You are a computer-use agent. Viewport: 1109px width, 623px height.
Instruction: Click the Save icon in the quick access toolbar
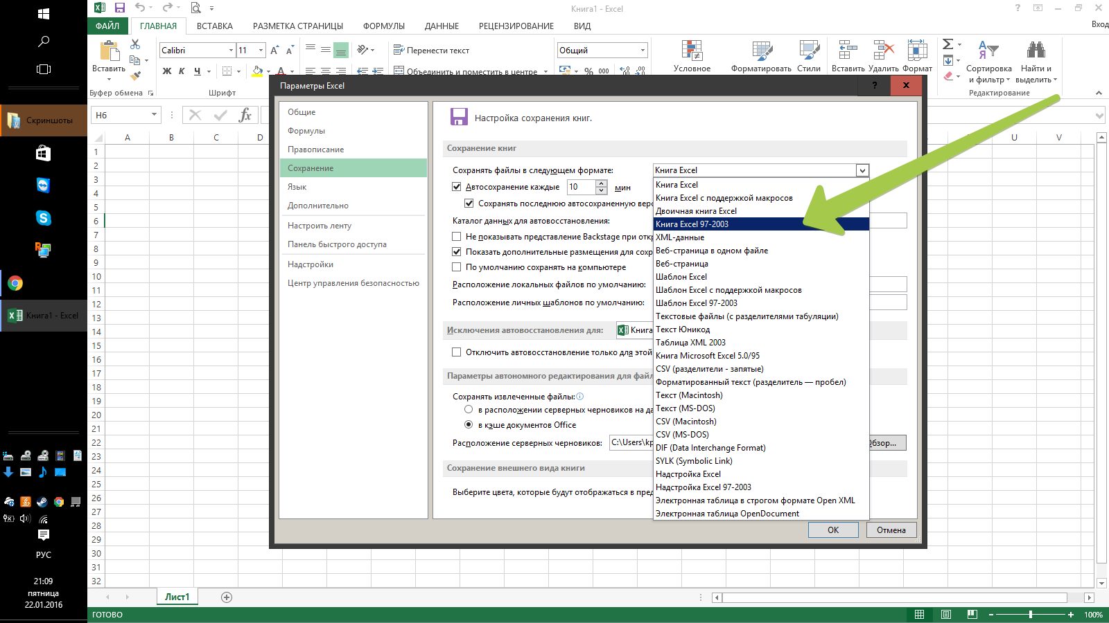119,8
